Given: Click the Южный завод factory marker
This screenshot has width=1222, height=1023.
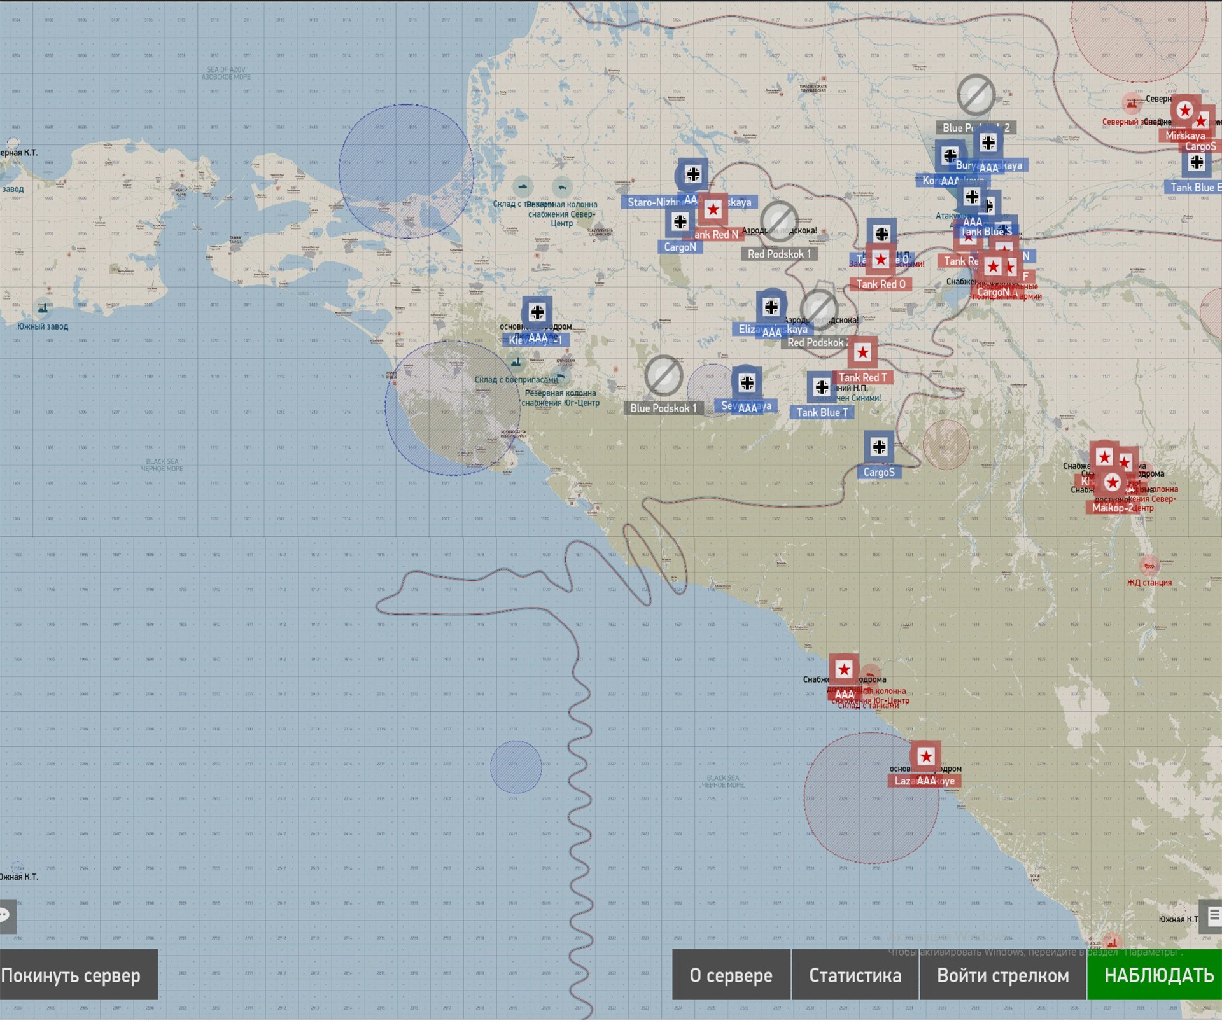Looking at the screenshot, I should pos(43,310).
